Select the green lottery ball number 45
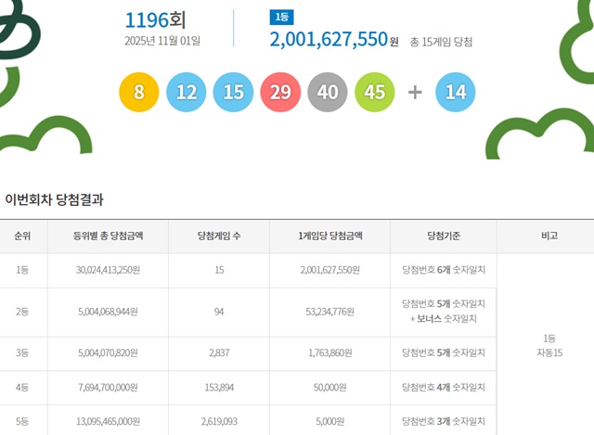Screen dimensions: 594x435 click(x=376, y=93)
